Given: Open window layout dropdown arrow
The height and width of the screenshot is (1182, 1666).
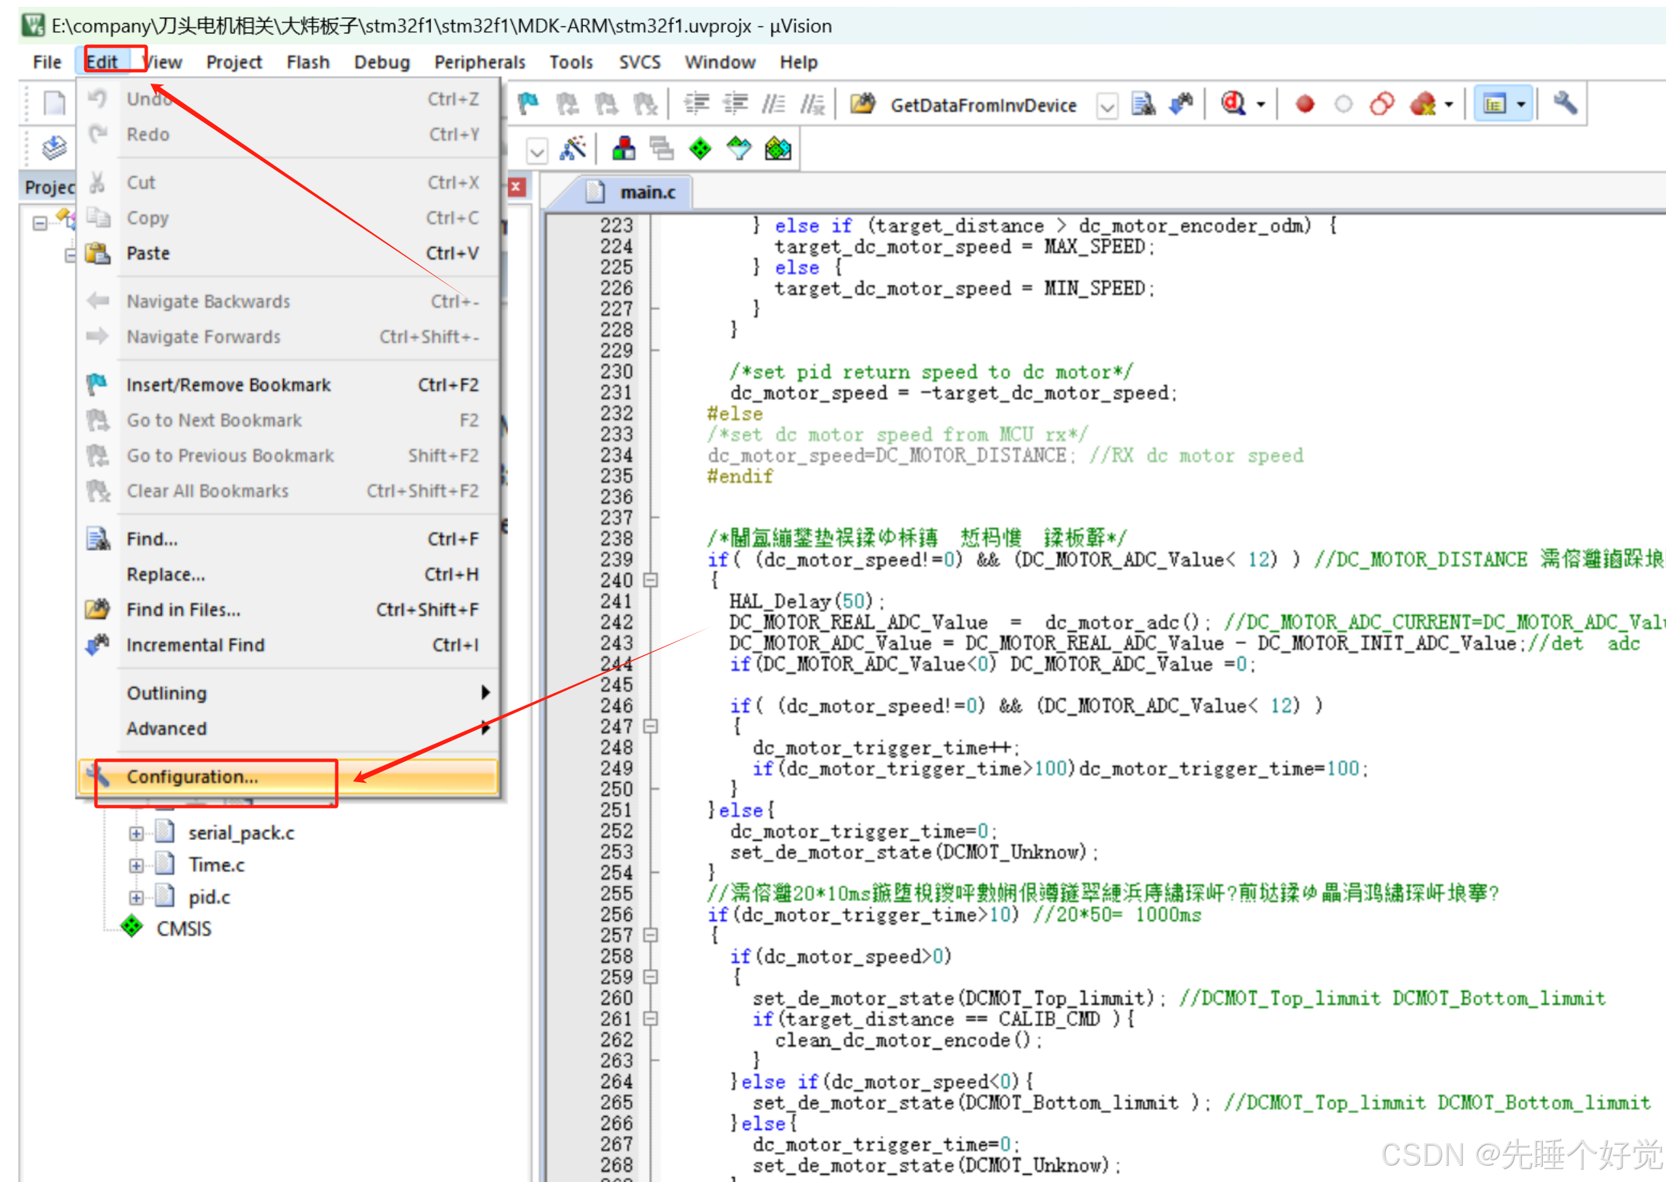Looking at the screenshot, I should [x=1521, y=105].
